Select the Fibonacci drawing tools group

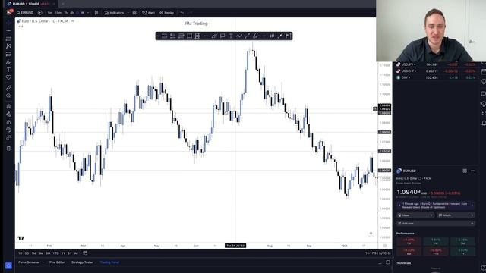[8, 39]
